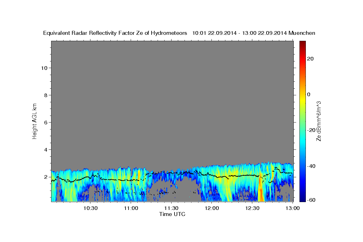
Task: Click the yellow zone of the colorbar
Action: click(x=302, y=100)
